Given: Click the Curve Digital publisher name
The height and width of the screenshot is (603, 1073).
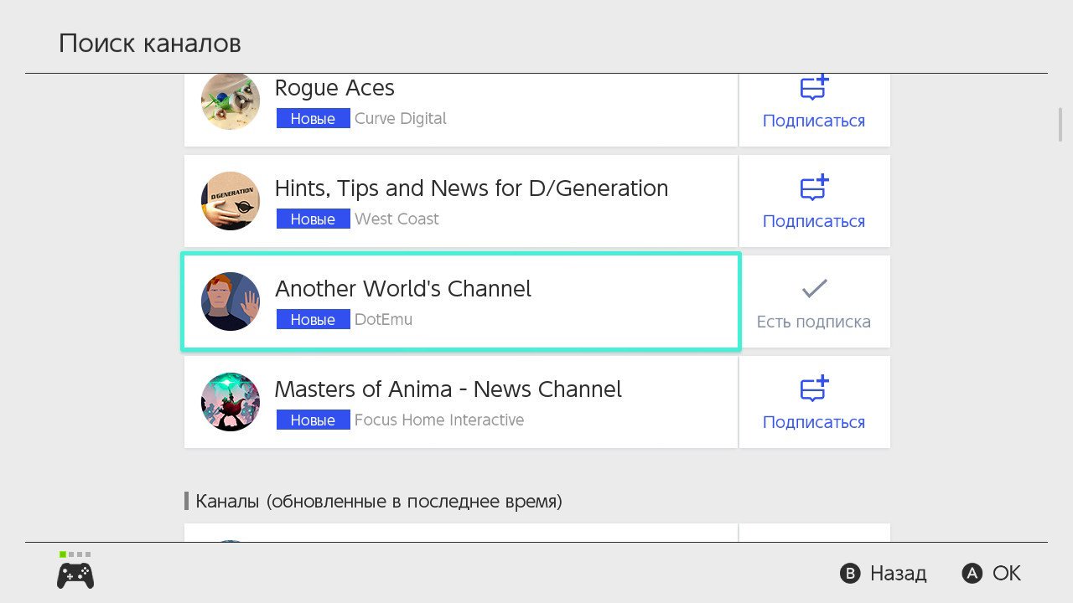Looking at the screenshot, I should (401, 119).
